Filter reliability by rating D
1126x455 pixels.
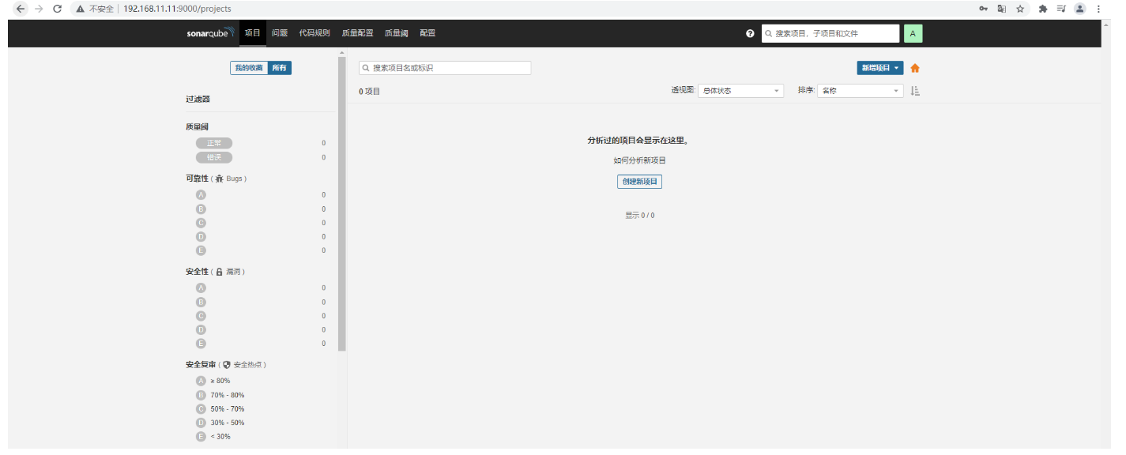click(x=201, y=236)
